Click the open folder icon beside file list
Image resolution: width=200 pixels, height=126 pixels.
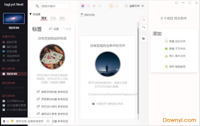(143, 38)
